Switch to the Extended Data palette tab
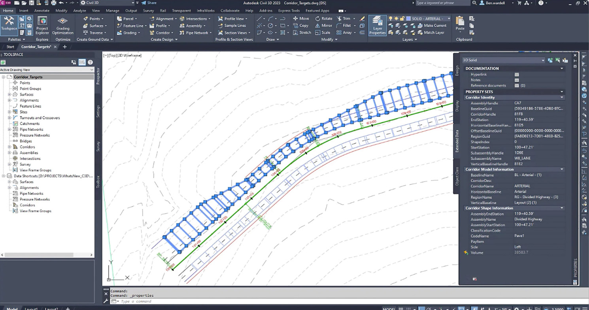 457,141
